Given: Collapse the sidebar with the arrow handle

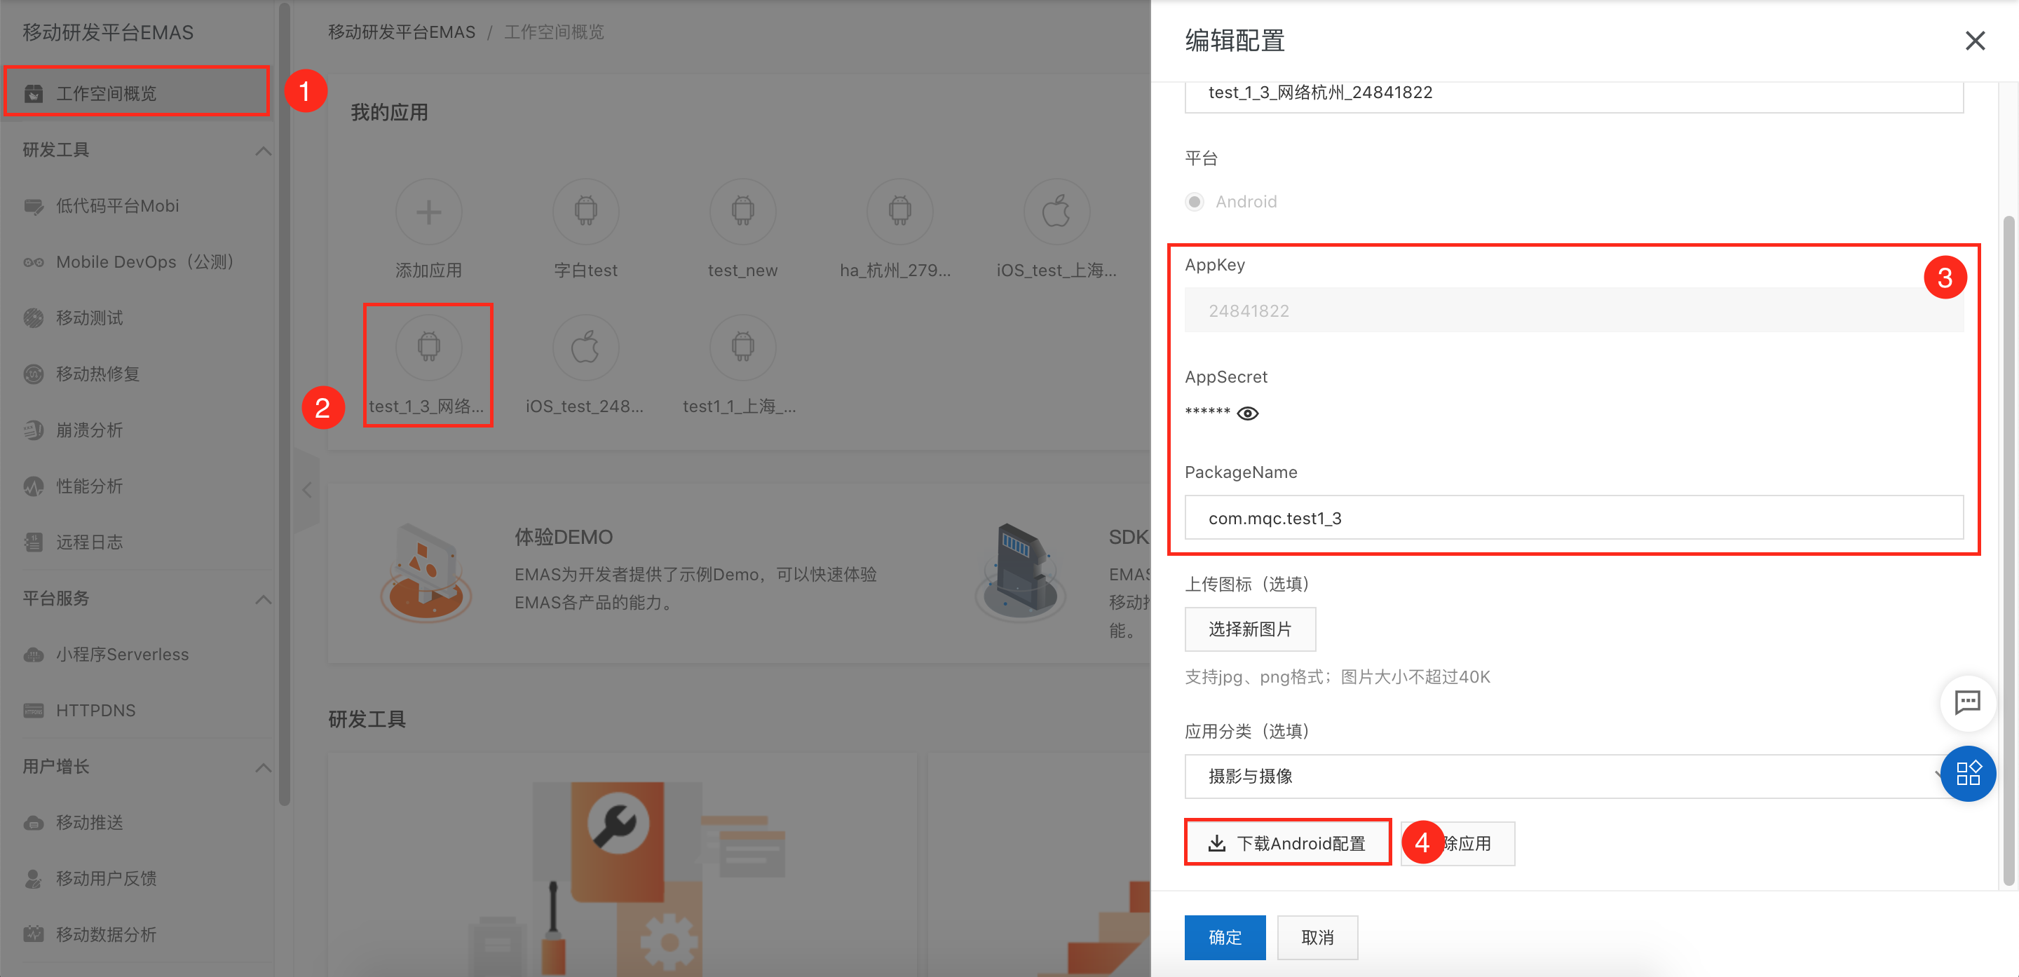Looking at the screenshot, I should coord(306,491).
